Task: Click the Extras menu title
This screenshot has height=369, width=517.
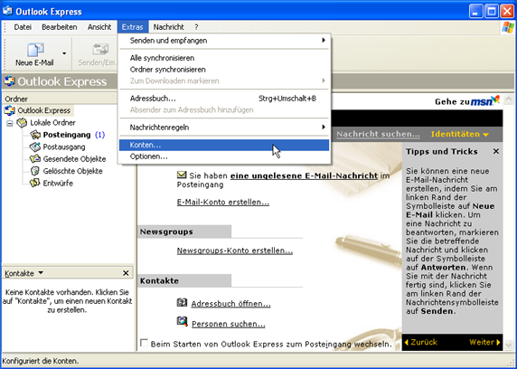Action: point(133,27)
